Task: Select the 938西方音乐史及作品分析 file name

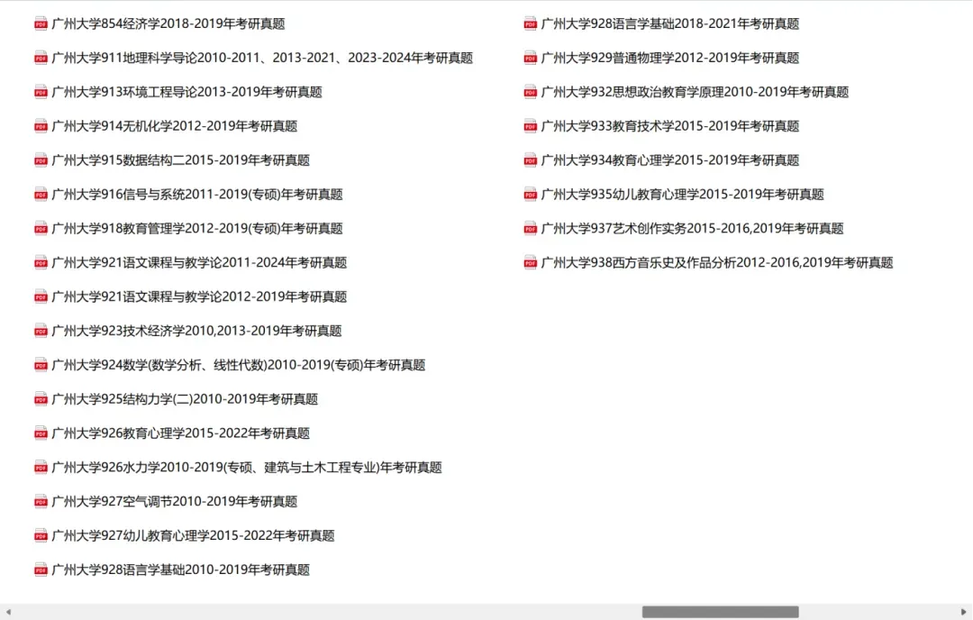Action: 717,262
